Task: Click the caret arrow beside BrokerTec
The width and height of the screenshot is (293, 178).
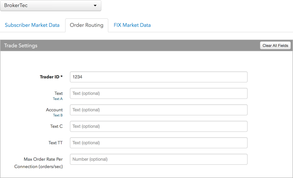Action: pyautogui.click(x=95, y=5)
